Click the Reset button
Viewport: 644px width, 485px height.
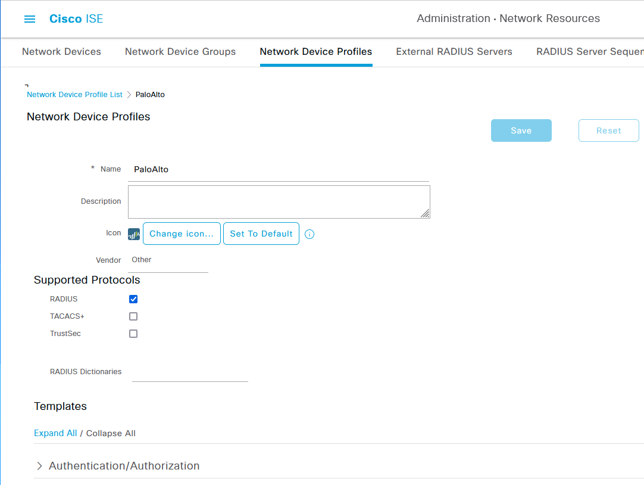pyautogui.click(x=609, y=130)
